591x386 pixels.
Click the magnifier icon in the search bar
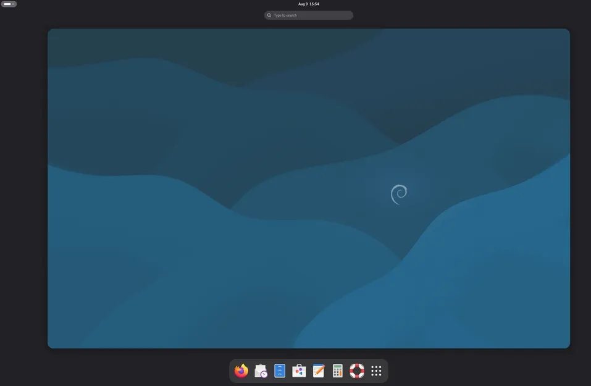tap(269, 15)
